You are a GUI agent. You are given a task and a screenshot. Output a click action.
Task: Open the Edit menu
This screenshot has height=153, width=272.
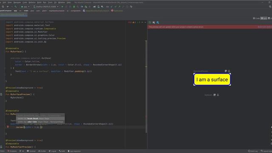(x=4, y=3)
